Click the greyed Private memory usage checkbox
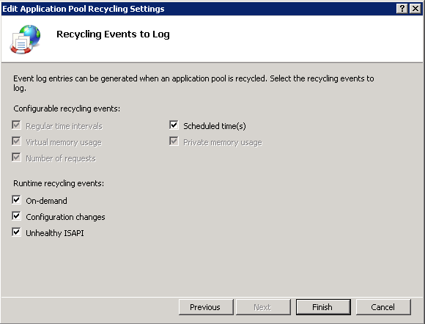This screenshot has height=324, width=425. (174, 141)
